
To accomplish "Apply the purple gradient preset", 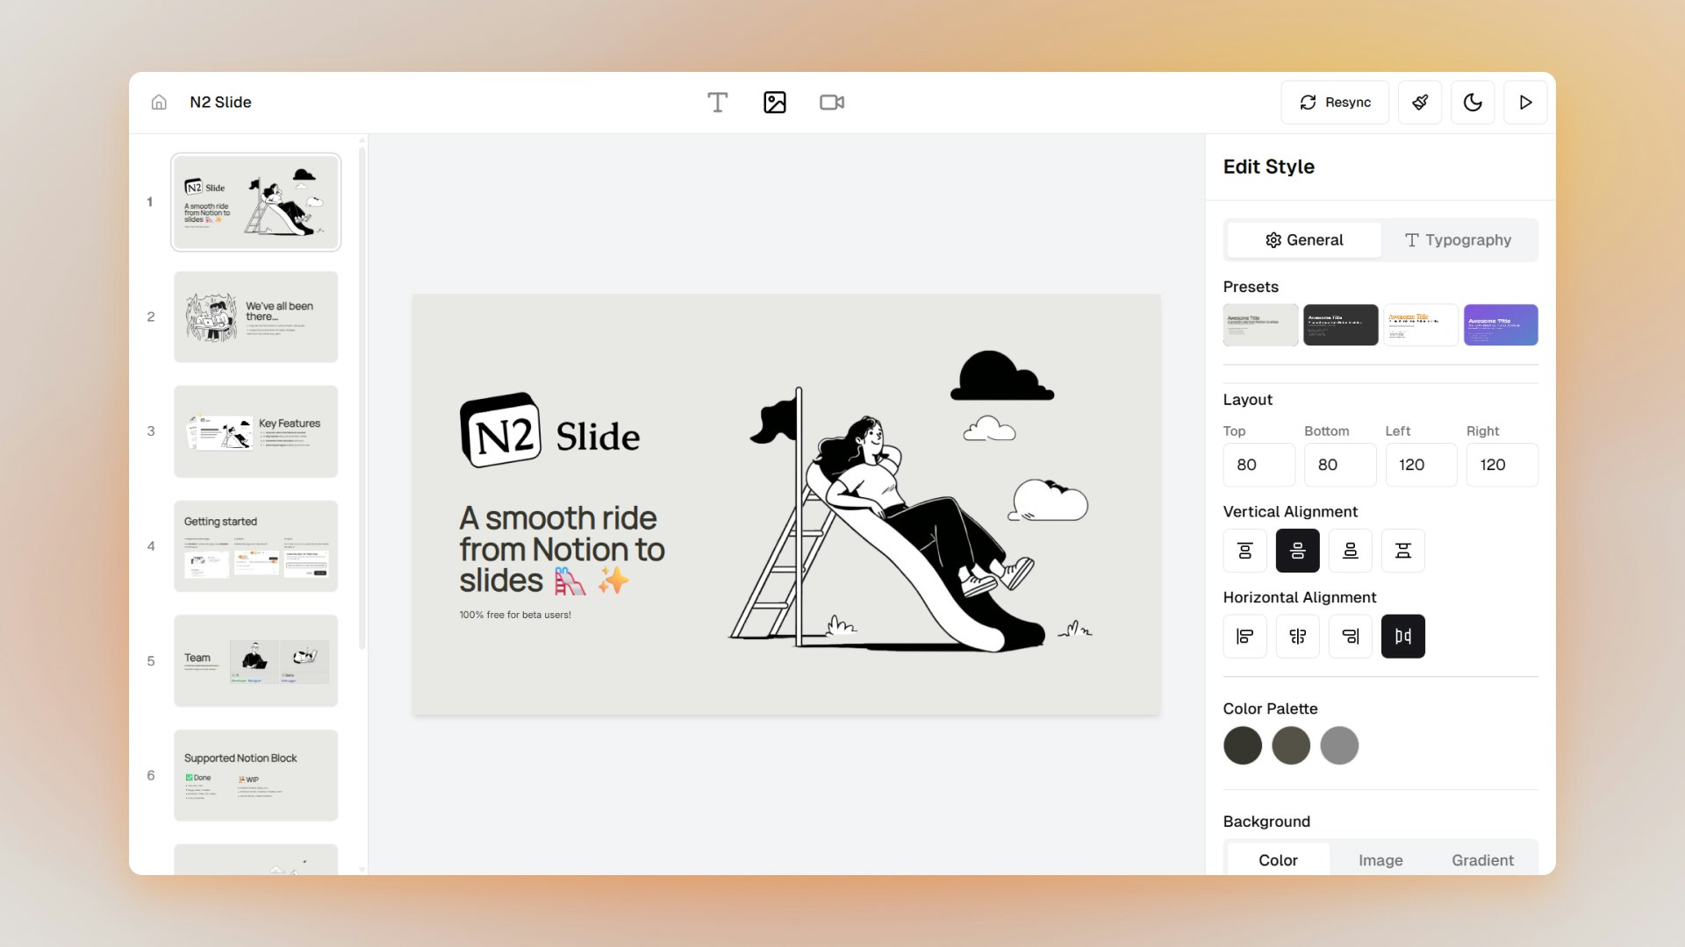I will pyautogui.click(x=1501, y=324).
